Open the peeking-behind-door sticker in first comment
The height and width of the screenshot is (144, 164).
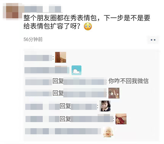coord(60,57)
